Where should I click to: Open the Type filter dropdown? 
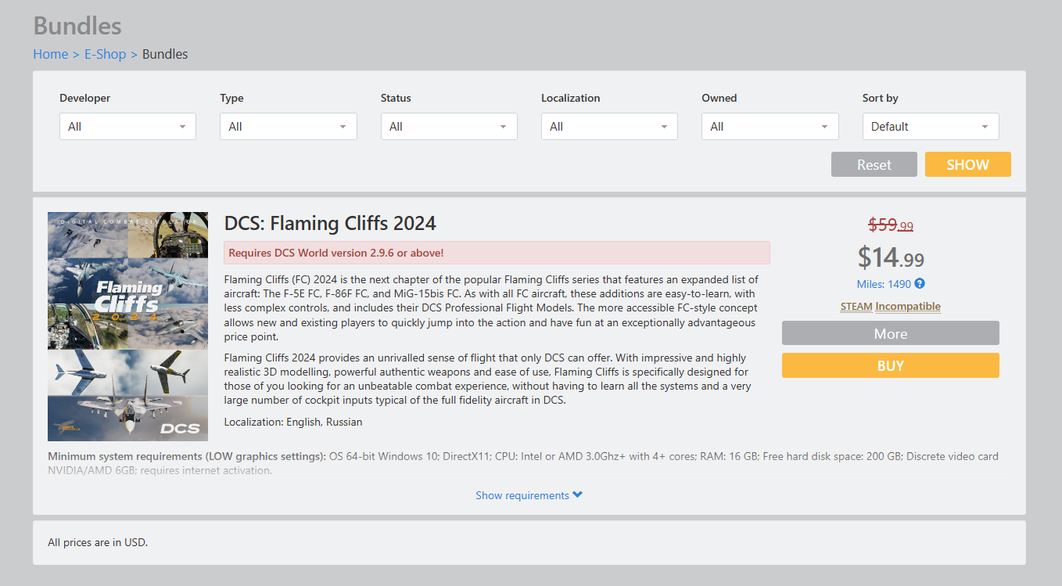click(x=289, y=127)
